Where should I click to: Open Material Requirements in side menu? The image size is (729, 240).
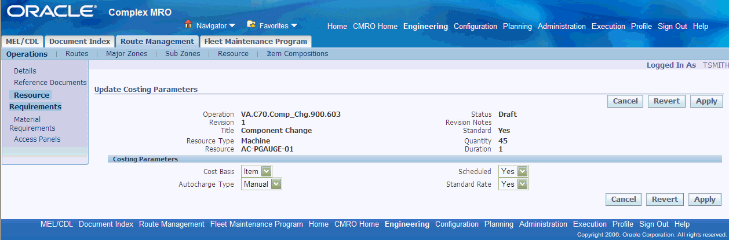click(32, 124)
